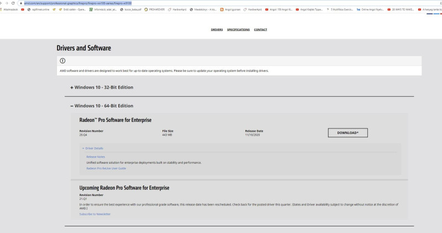Reload the page with the refresh icon
Screen dimensions: 442x233
tap(13, 3)
